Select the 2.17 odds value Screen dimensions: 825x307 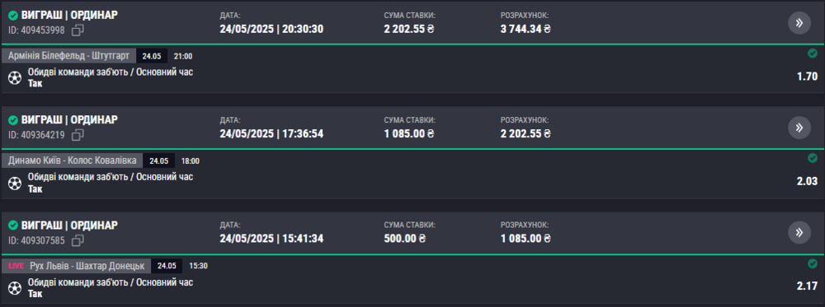808,286
